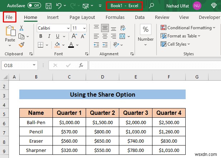Click the Name Box showing O18
The width and height of the screenshot is (221, 158).
coord(20,65)
